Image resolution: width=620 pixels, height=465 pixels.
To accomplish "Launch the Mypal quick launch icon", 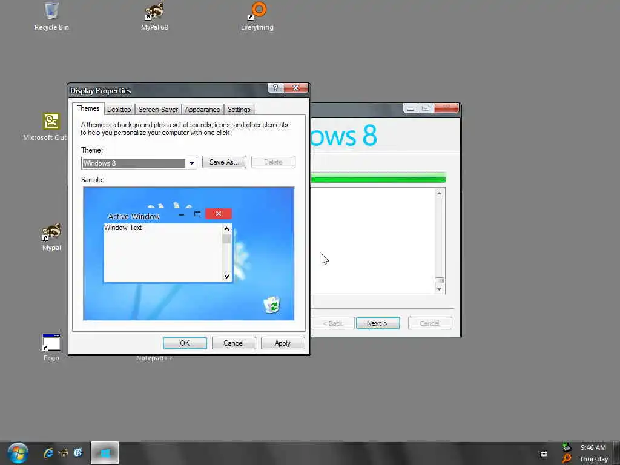I will [x=63, y=453].
